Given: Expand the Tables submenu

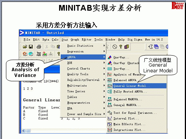Looking at the screenshot, I should pos(83,97).
